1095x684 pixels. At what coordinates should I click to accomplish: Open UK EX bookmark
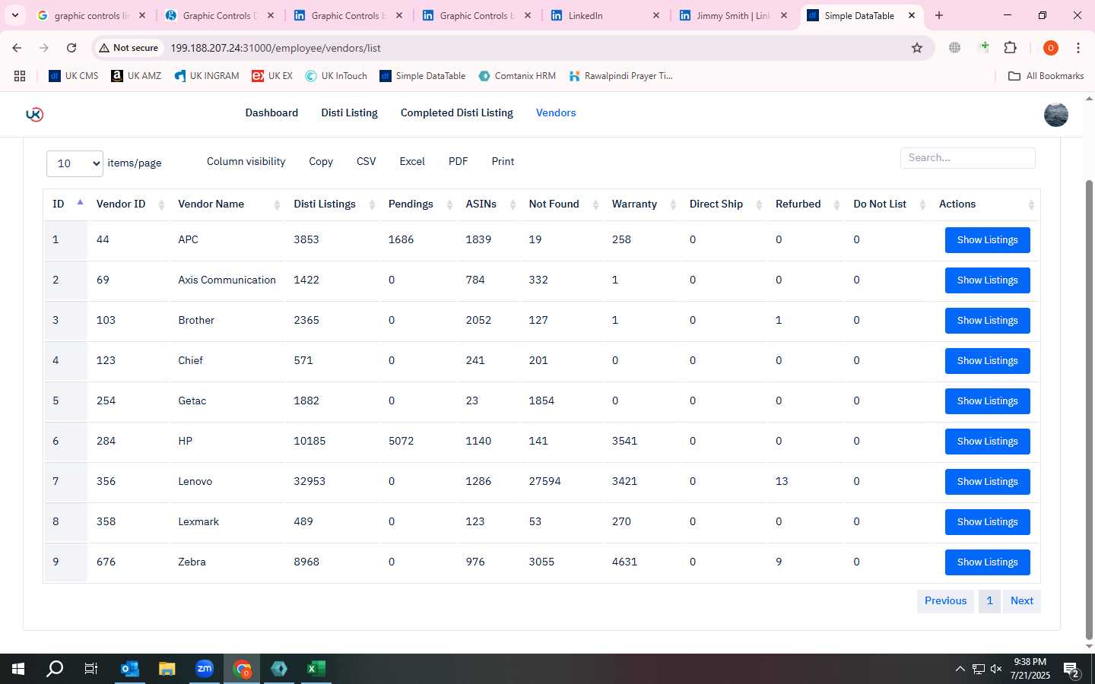click(x=272, y=76)
